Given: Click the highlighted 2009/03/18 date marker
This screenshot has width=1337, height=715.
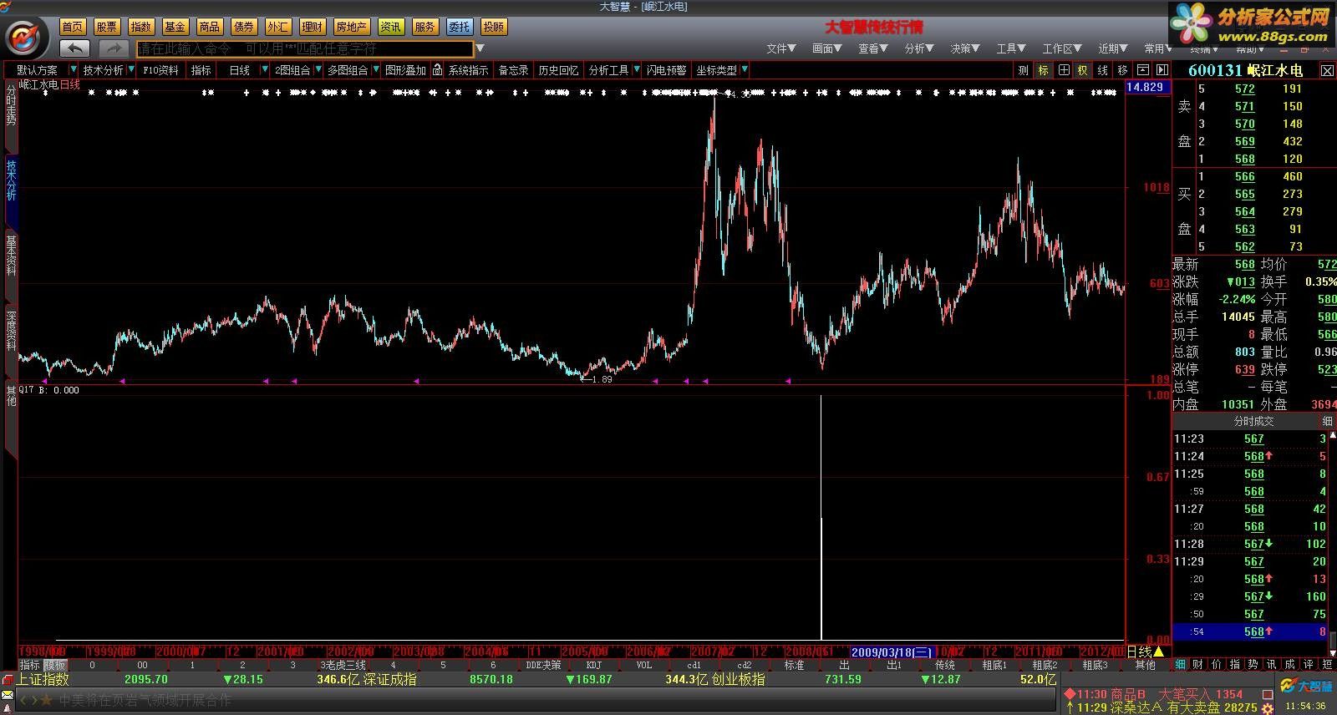Looking at the screenshot, I should pos(892,652).
